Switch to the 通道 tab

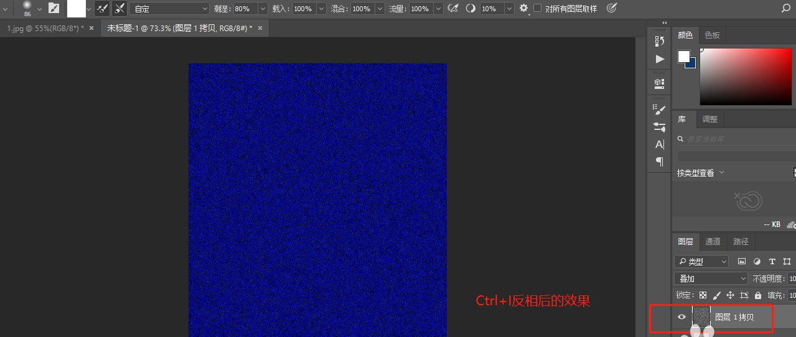pos(713,241)
